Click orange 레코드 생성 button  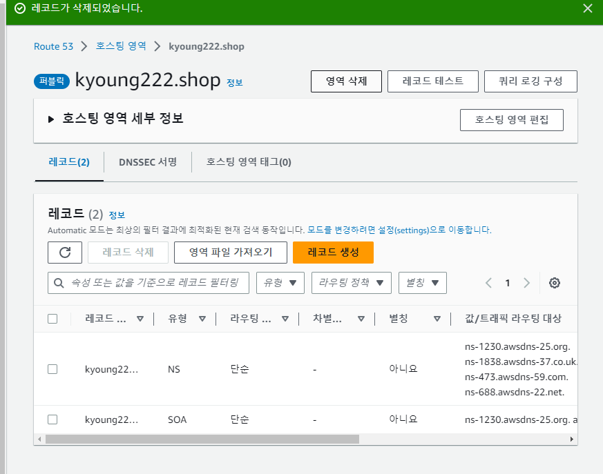(x=333, y=253)
